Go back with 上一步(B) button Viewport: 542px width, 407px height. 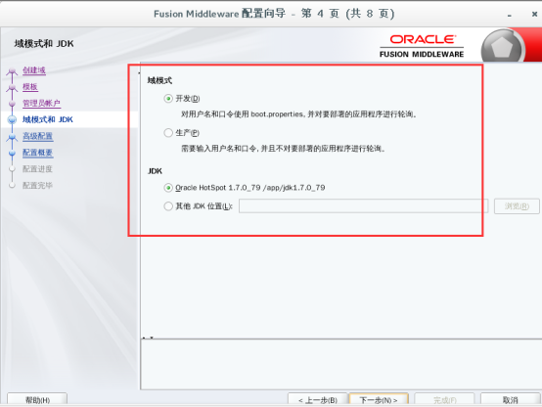pos(318,400)
